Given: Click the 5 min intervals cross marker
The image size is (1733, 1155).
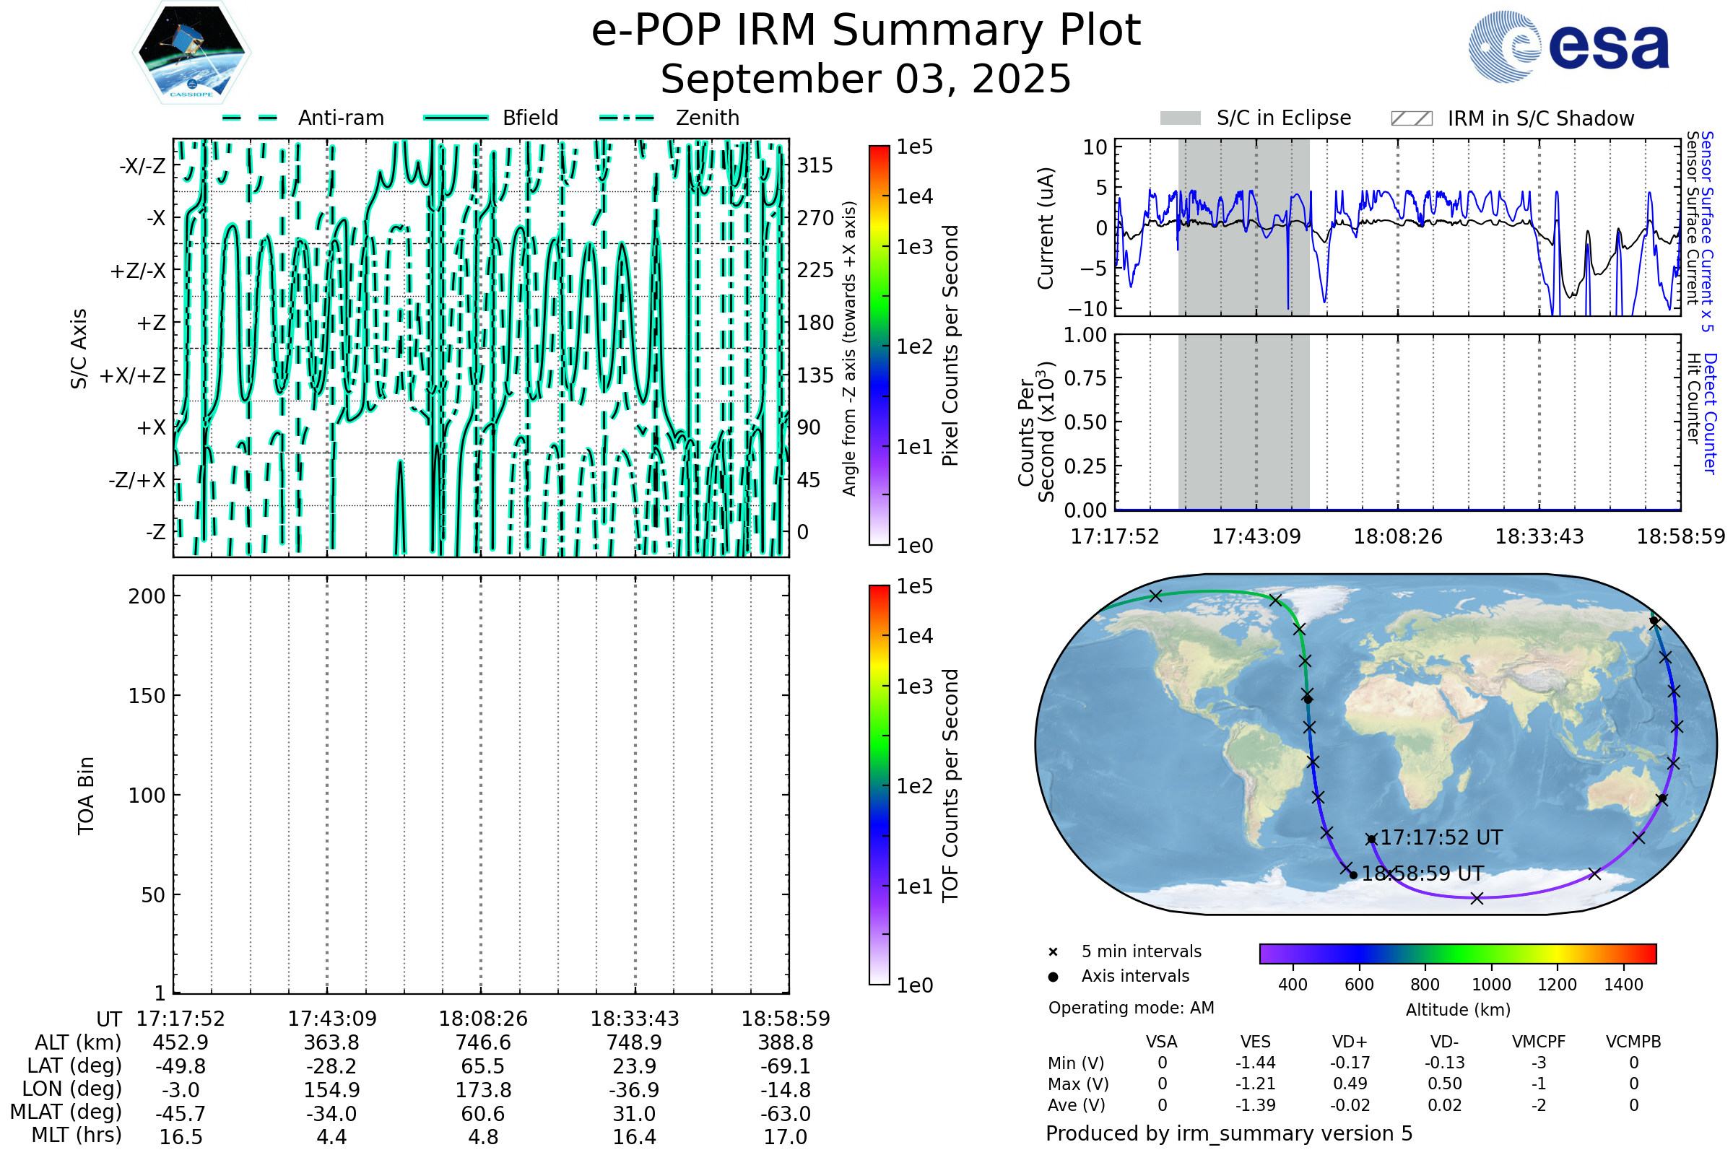Looking at the screenshot, I should pyautogui.click(x=1053, y=952).
